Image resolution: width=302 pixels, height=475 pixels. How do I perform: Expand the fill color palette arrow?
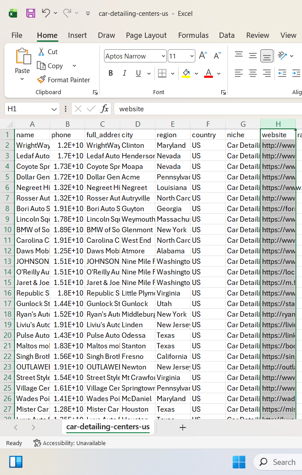[x=197, y=73]
